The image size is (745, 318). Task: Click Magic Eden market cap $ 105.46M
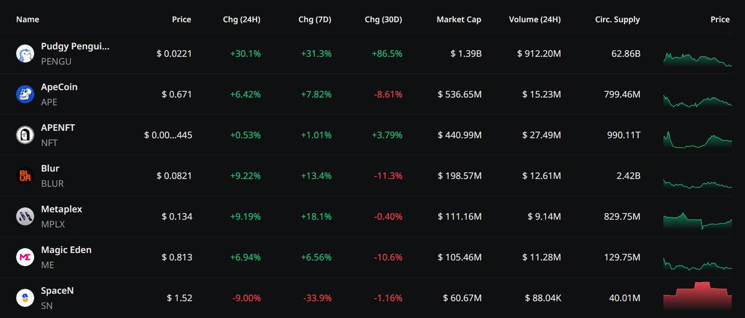(460, 257)
